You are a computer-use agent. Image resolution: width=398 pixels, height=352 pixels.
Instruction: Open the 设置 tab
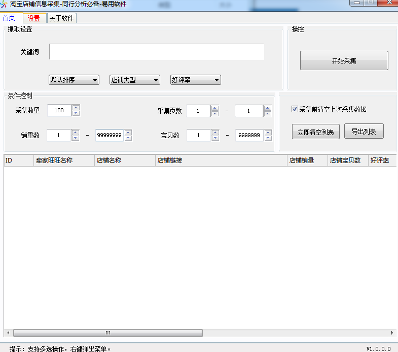tap(34, 18)
